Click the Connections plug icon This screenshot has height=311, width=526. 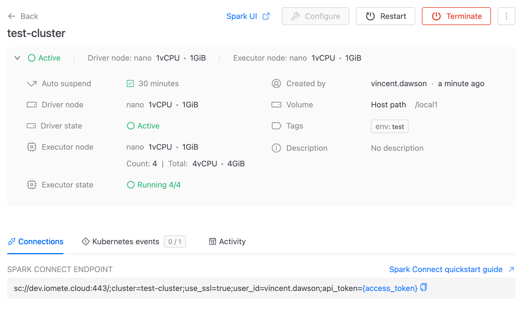click(12, 241)
